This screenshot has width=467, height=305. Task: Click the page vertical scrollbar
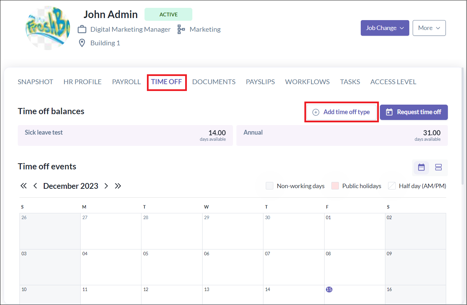pos(463,126)
